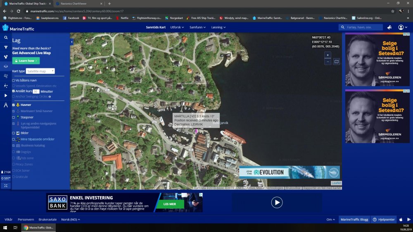The width and height of the screenshot is (413, 232).
Task: Toggle 'Business katalog' checkbox
Action: click(14, 145)
